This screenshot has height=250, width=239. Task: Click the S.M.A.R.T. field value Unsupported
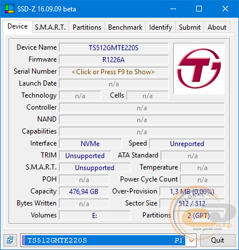(x=95, y=168)
